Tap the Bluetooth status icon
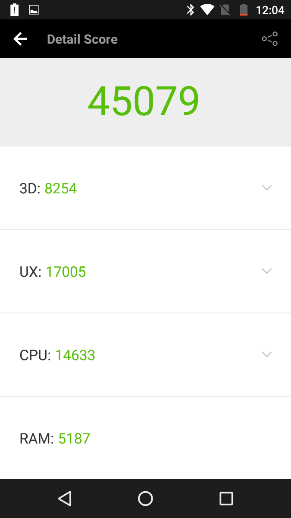The height and width of the screenshot is (518, 291). click(191, 9)
